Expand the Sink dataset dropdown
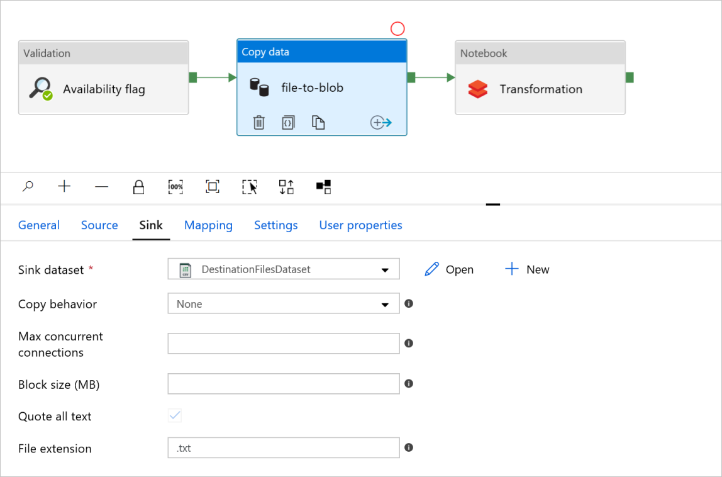The height and width of the screenshot is (477, 722). tap(284, 269)
